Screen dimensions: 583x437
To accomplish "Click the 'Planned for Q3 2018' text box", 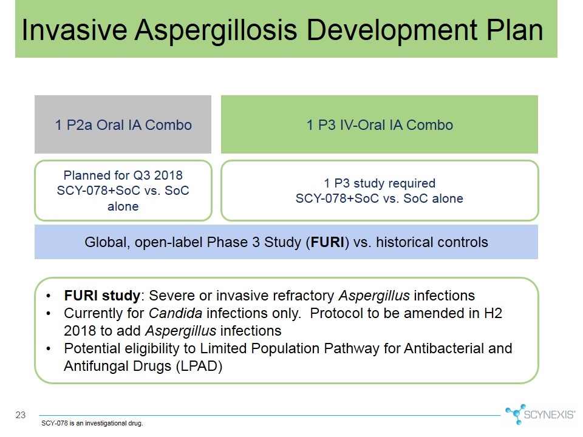I will point(123,191).
